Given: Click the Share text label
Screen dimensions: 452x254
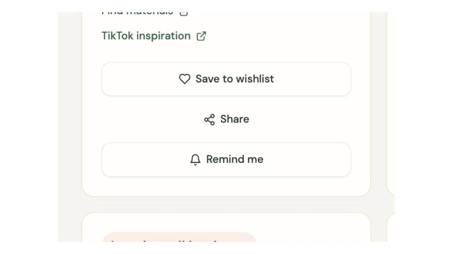Looking at the screenshot, I should (x=234, y=119).
